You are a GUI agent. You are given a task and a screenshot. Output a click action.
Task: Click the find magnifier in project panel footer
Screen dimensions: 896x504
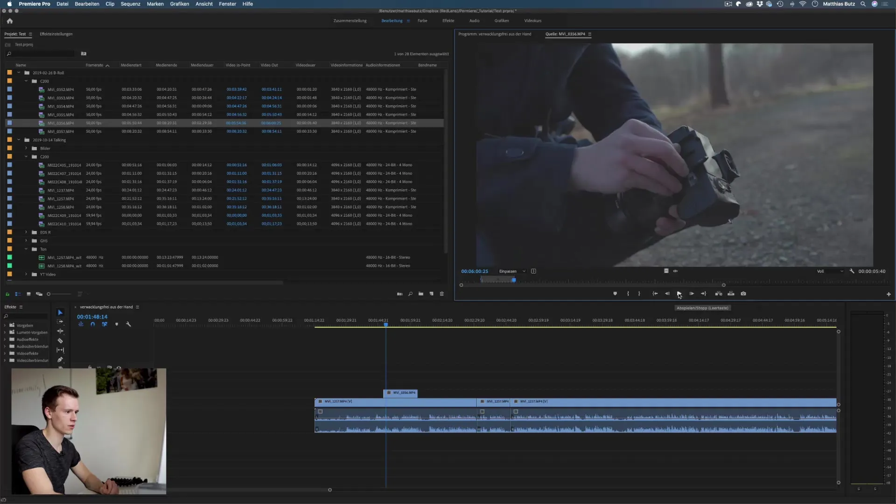[x=410, y=294]
